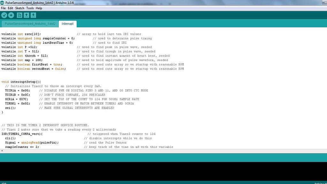
Task: Open the Tools menu
Action: point(30,8)
